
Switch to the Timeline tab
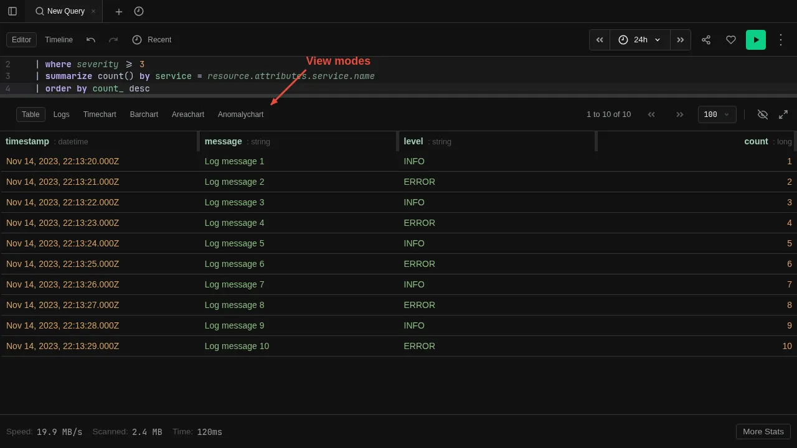tap(59, 39)
